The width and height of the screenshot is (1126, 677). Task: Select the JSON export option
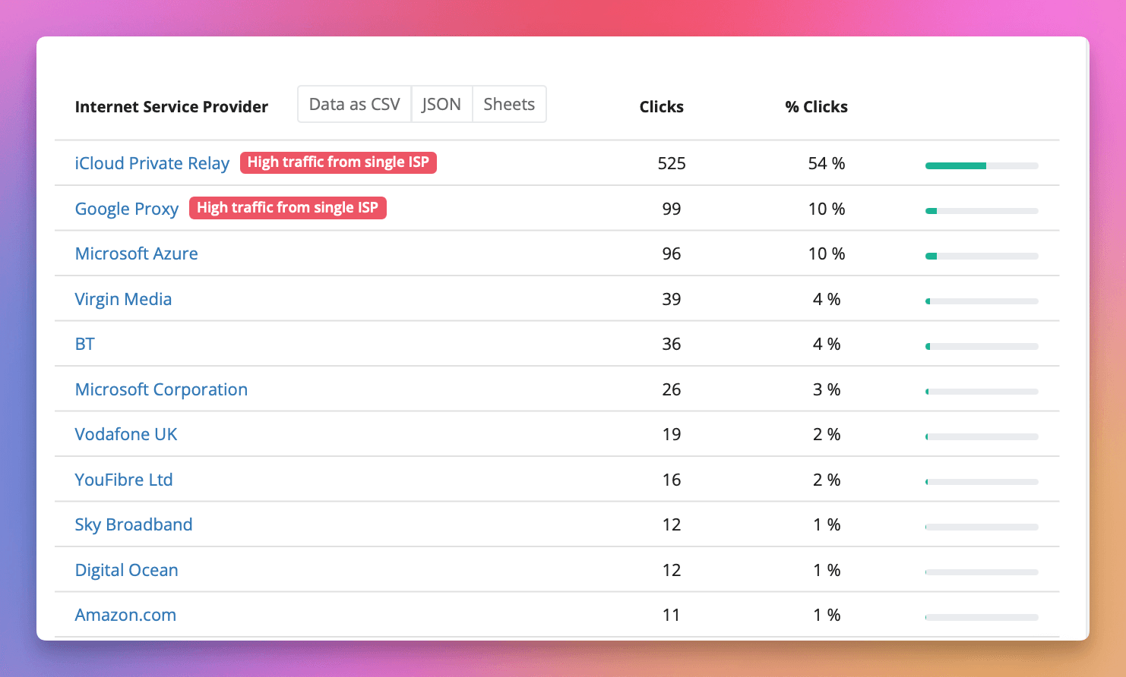(441, 104)
